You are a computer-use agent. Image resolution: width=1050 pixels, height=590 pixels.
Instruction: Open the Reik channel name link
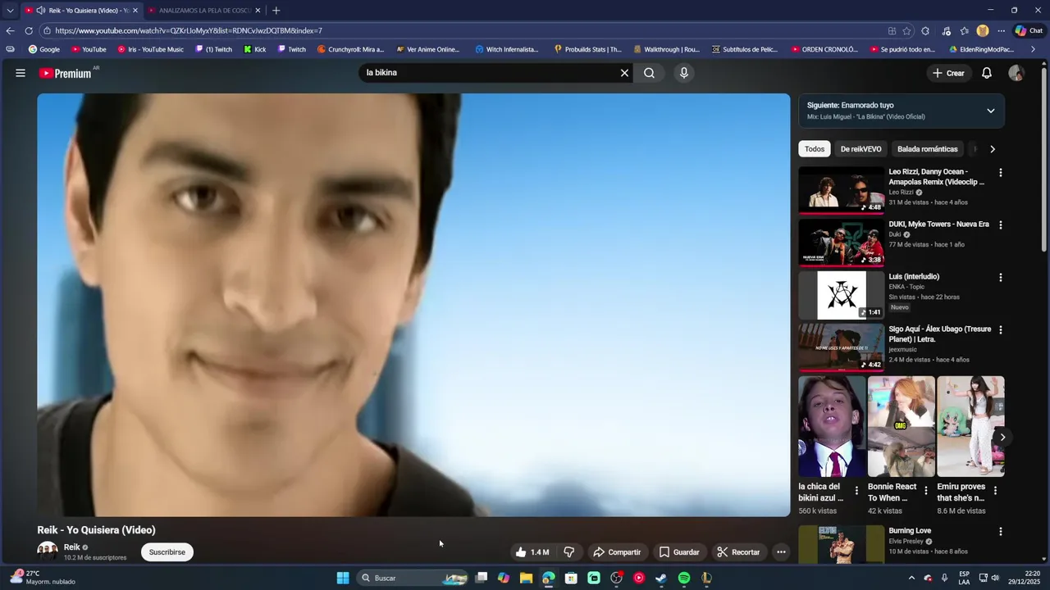[72, 547]
